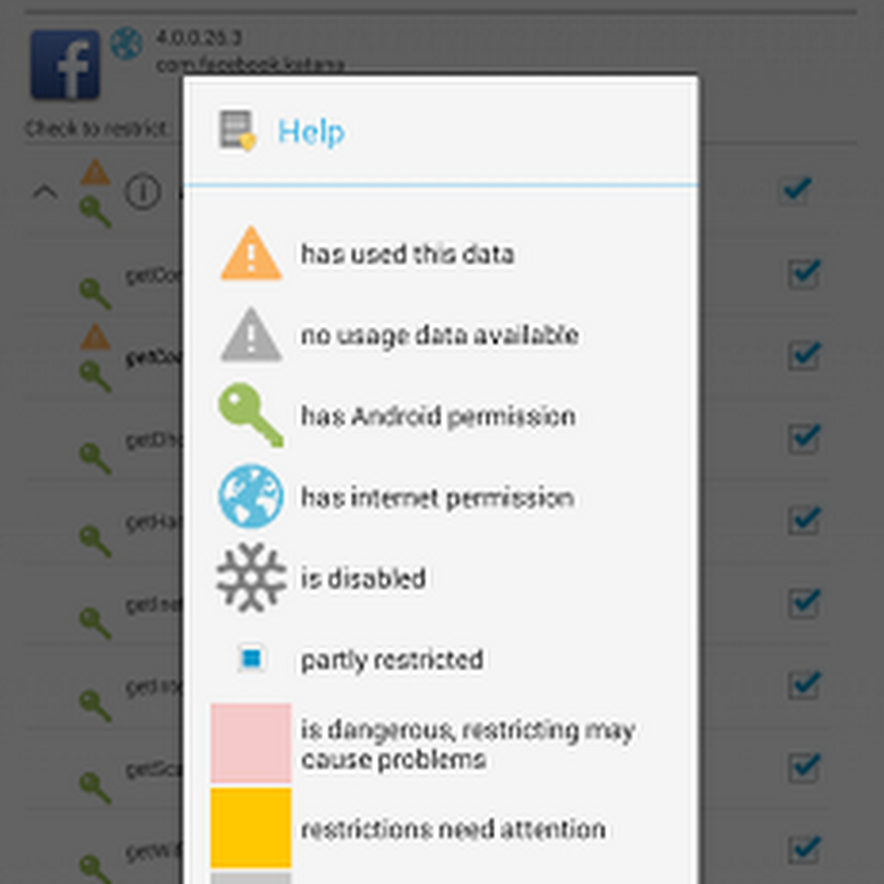
Task: Click the 'partly restricted' label text
Action: pos(392,659)
